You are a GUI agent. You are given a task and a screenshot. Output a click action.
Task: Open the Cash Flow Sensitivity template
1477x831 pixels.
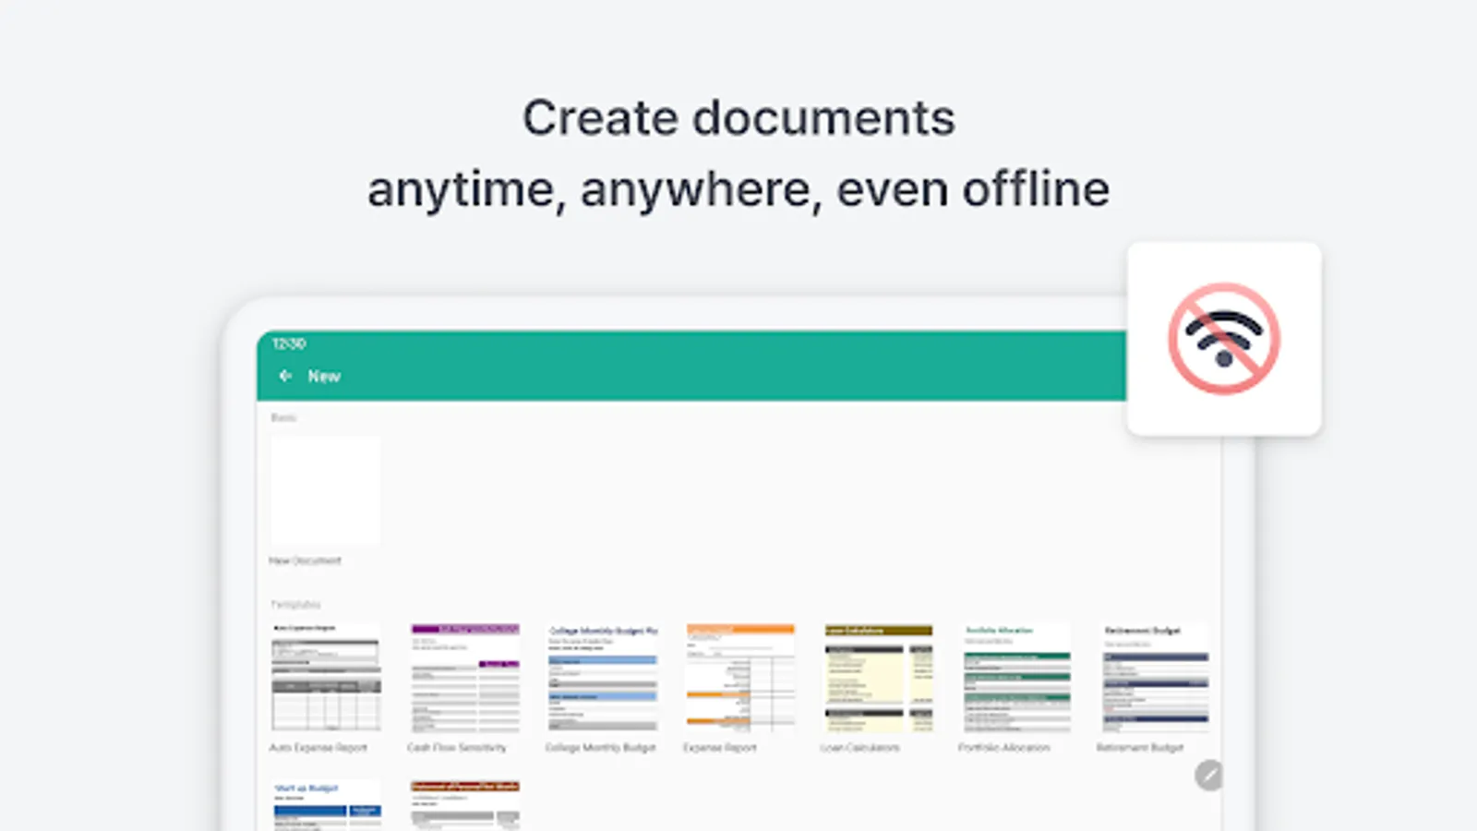(x=463, y=679)
